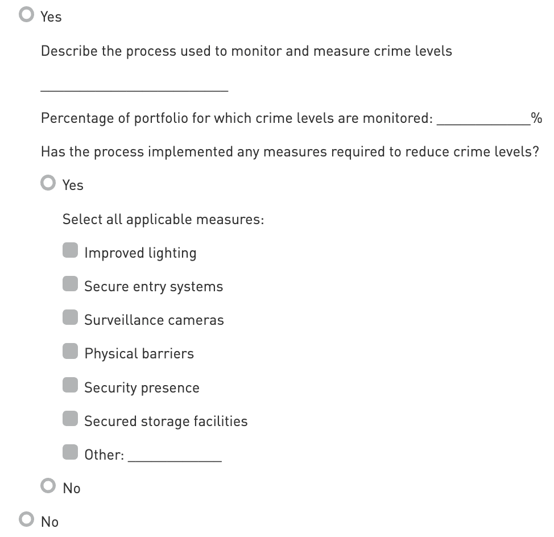Choose the indented No below the measures list
554x537 pixels.
(x=48, y=487)
